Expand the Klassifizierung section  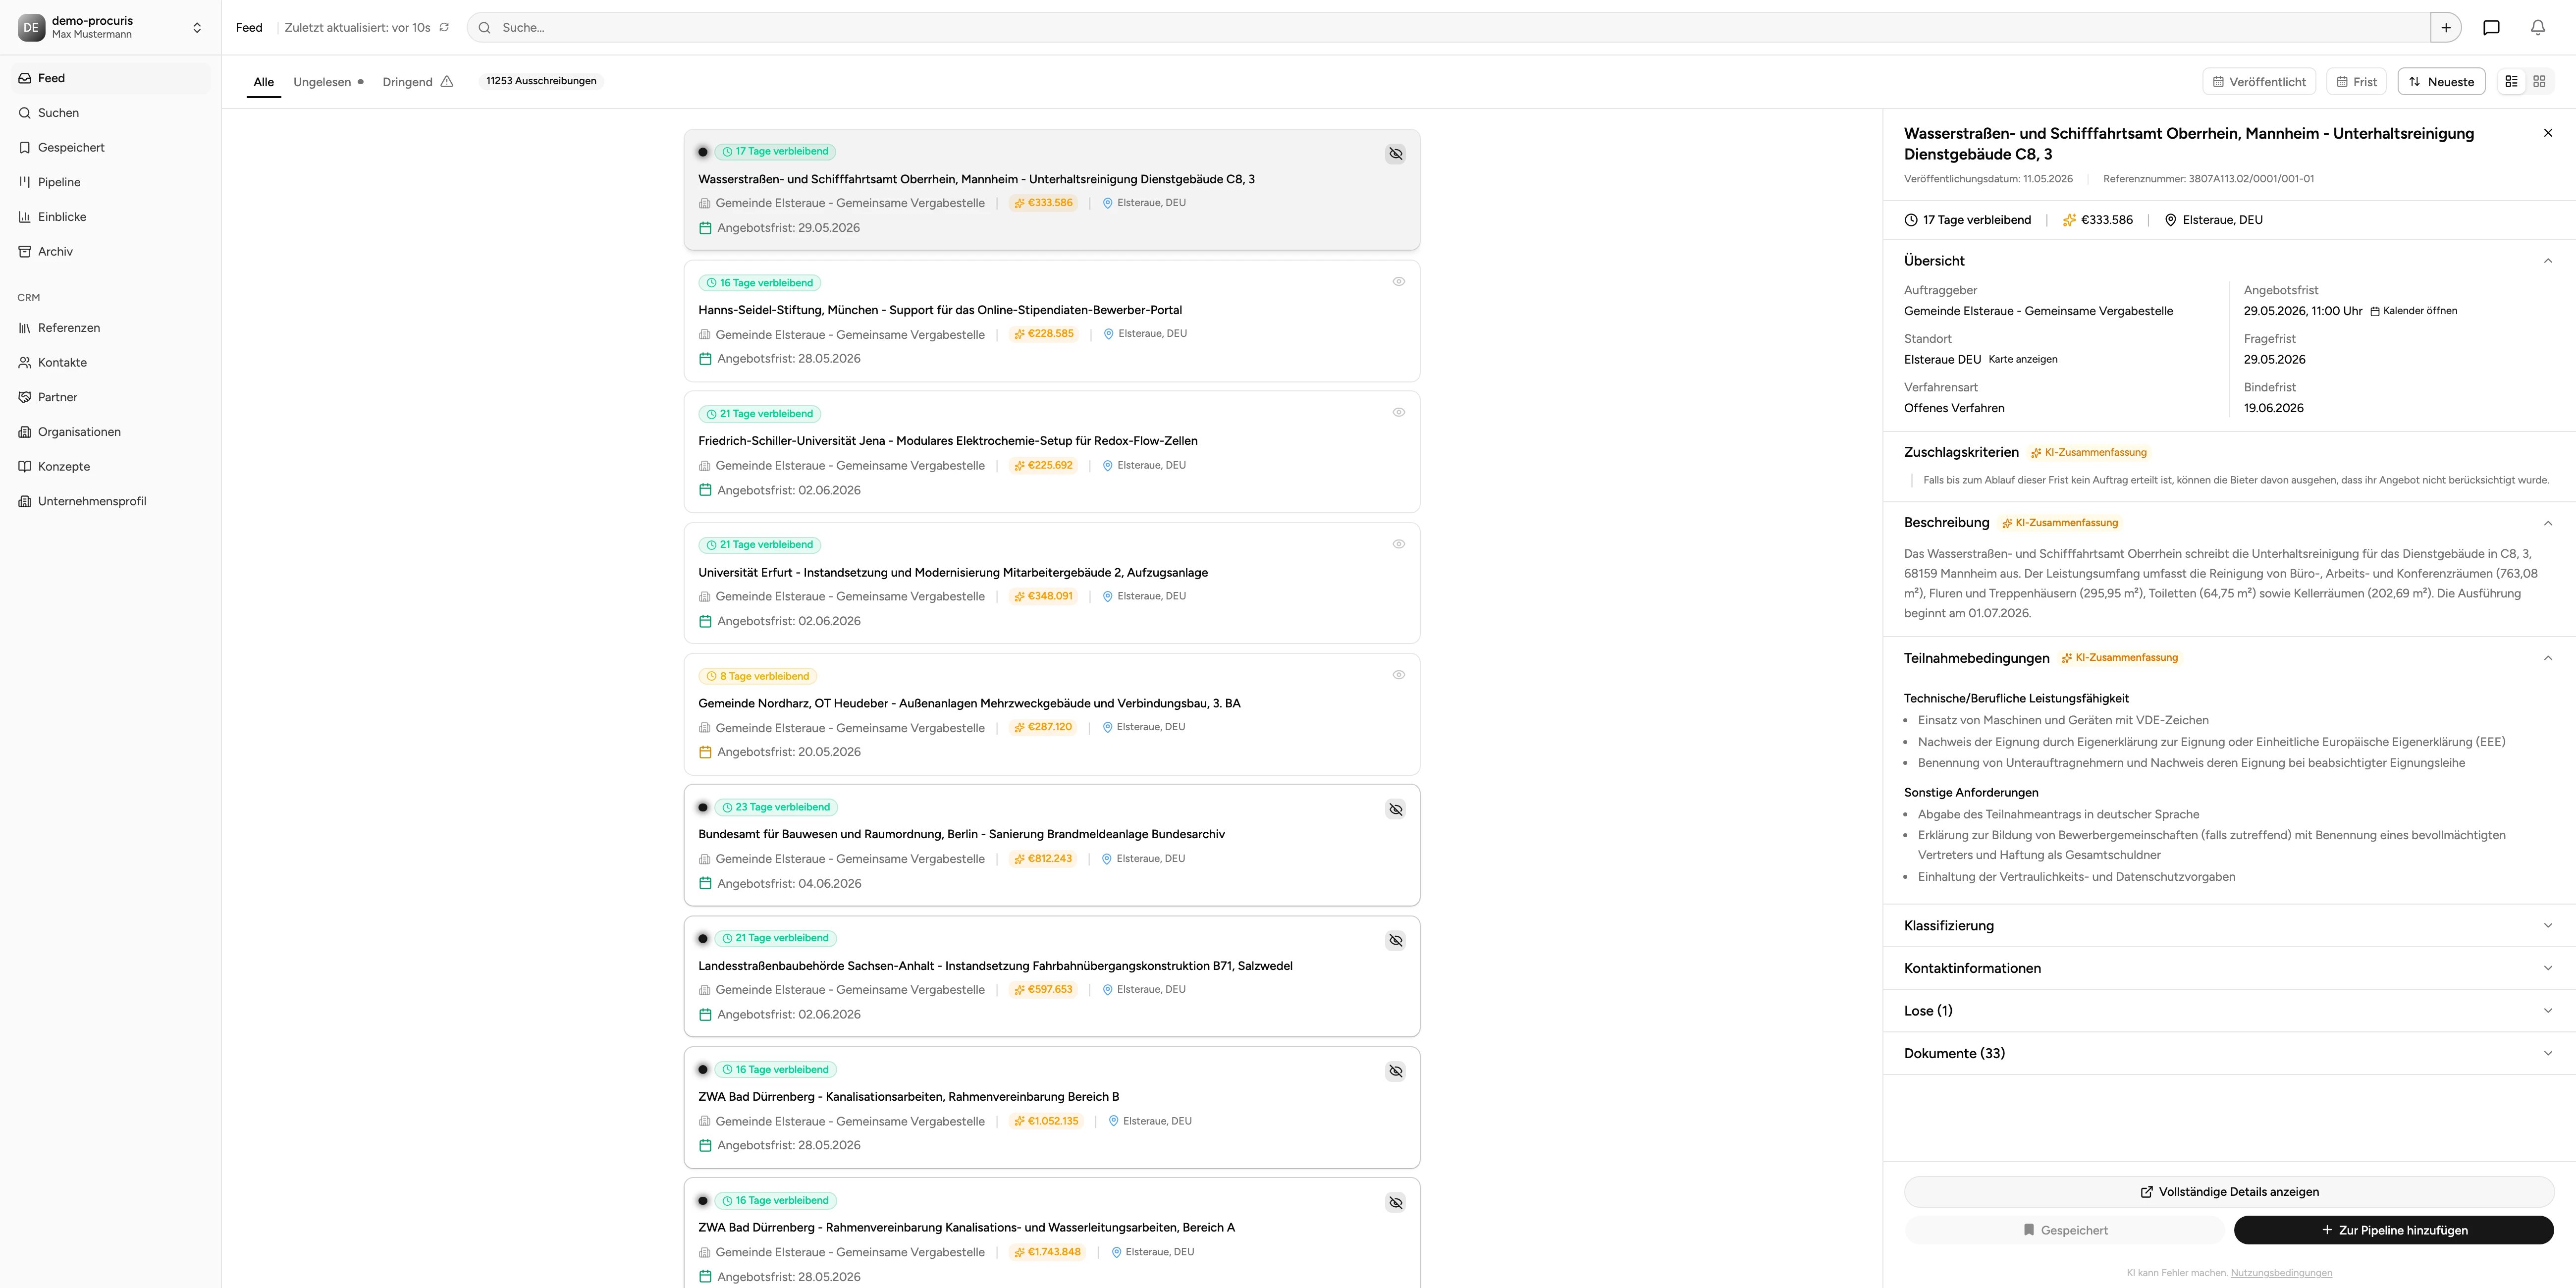[2228, 926]
